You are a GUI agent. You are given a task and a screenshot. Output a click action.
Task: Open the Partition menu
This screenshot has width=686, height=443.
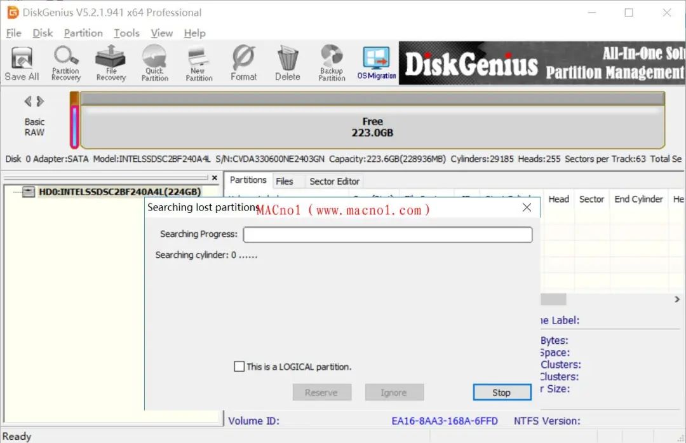(83, 33)
